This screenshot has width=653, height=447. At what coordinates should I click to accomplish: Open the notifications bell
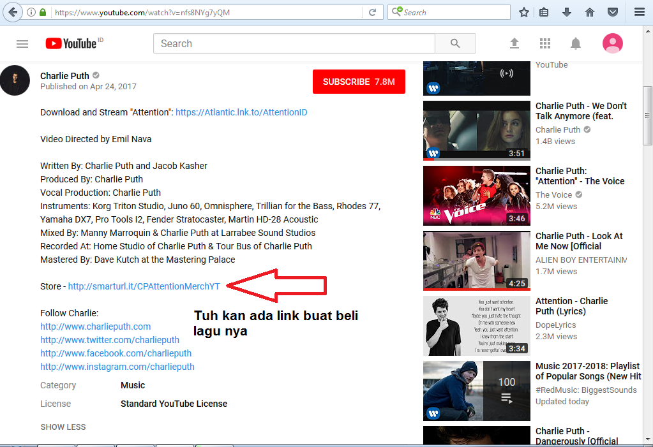(576, 43)
